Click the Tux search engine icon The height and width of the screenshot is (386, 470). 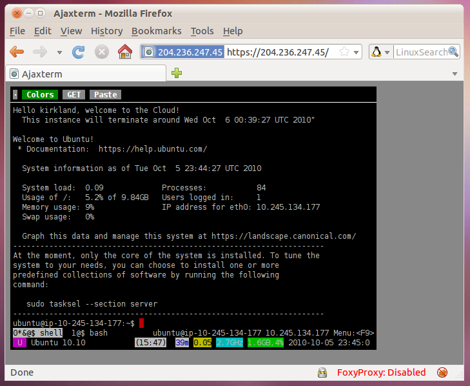point(376,52)
